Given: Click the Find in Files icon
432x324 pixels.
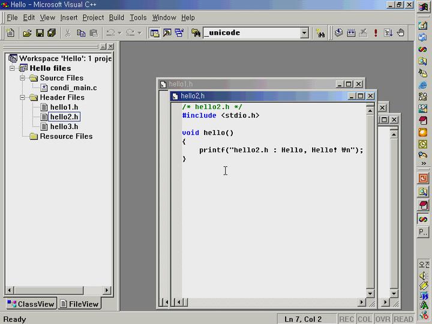Looking at the screenshot, I should (x=196, y=33).
